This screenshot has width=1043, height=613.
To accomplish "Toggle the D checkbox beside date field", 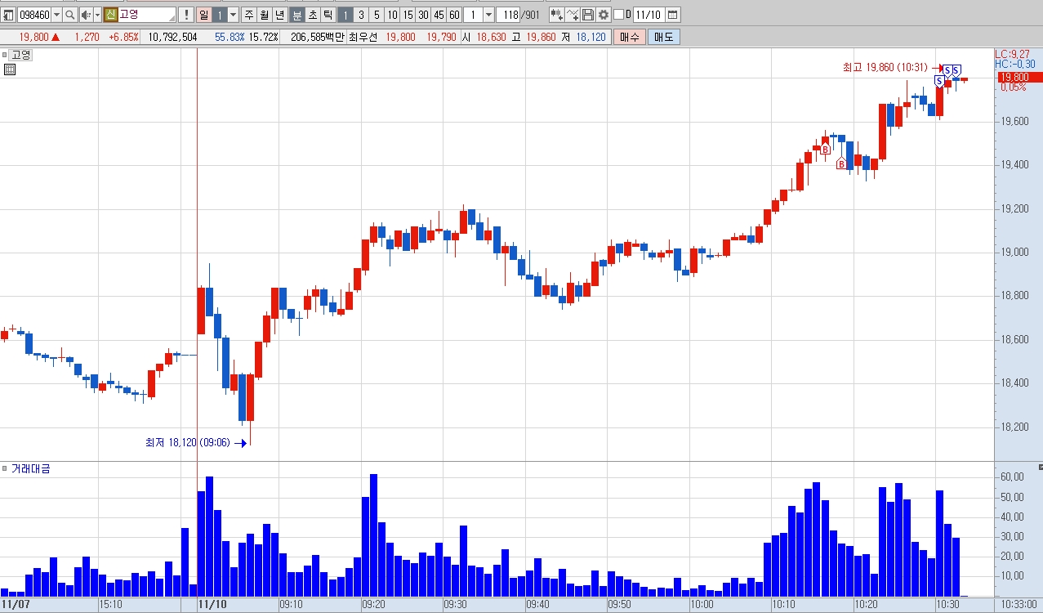I will coord(618,15).
